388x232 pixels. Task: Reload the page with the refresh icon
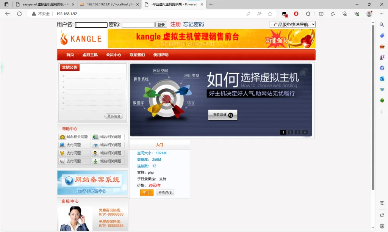[19, 14]
